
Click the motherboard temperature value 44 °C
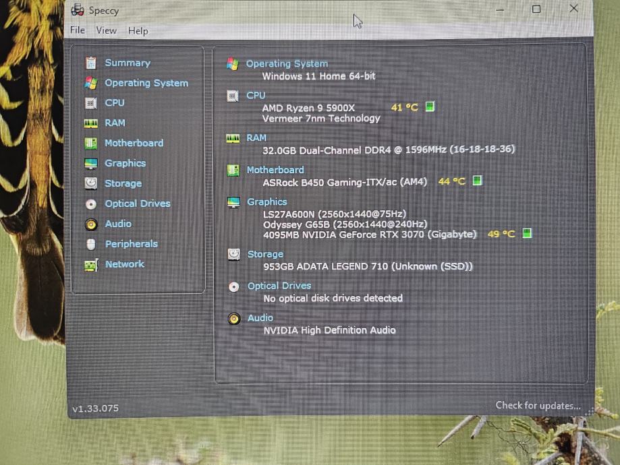tap(452, 181)
